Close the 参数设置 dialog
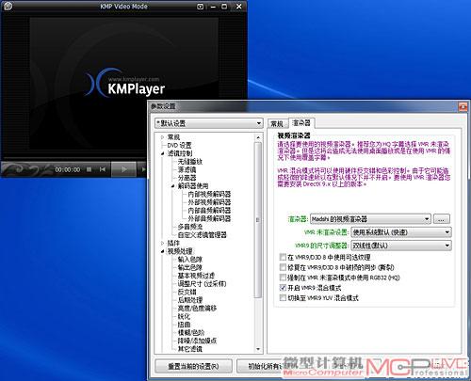Image resolution: width=471 pixels, height=381 pixels. click(x=463, y=107)
